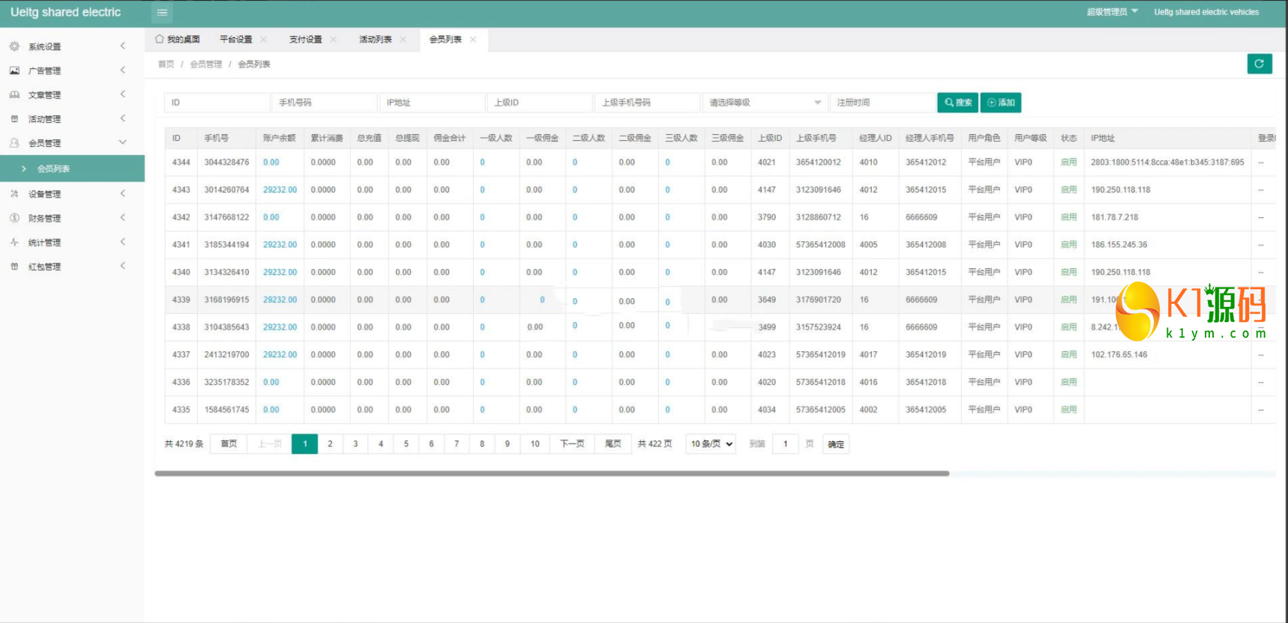Click the 广告管理 image icon in sidebar
1288x623 pixels.
tap(14, 70)
